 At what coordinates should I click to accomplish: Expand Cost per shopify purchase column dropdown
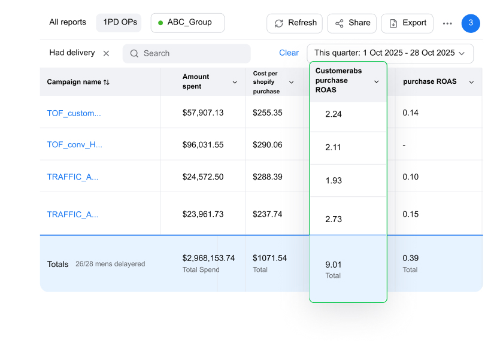292,82
